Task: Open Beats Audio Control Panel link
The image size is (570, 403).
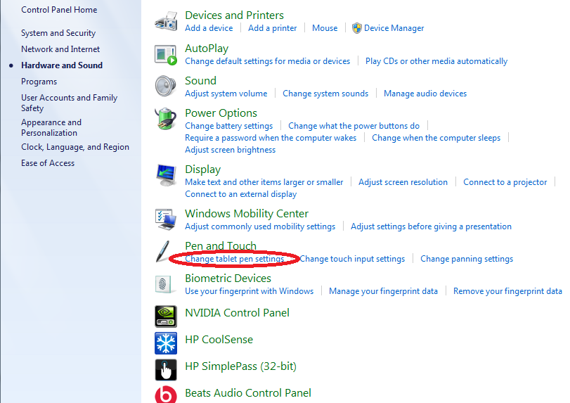Action: (248, 393)
